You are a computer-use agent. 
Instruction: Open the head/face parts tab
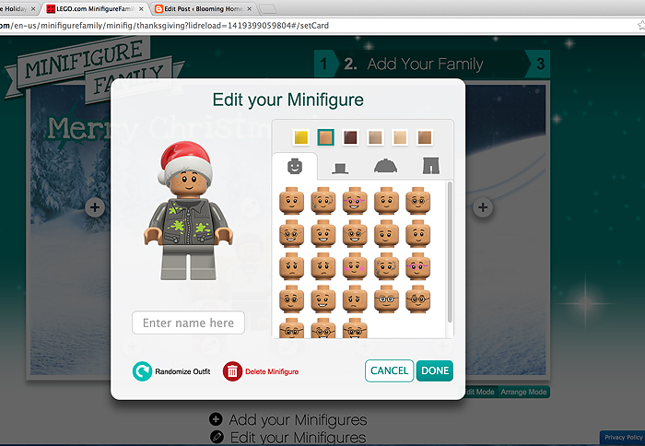[295, 167]
